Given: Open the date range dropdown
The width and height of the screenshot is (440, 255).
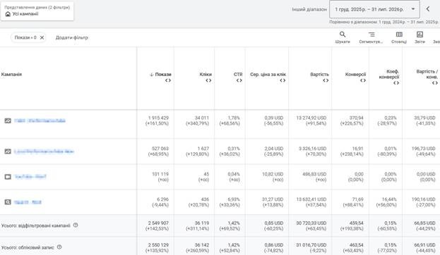Looking at the screenshot, I should (x=374, y=9).
